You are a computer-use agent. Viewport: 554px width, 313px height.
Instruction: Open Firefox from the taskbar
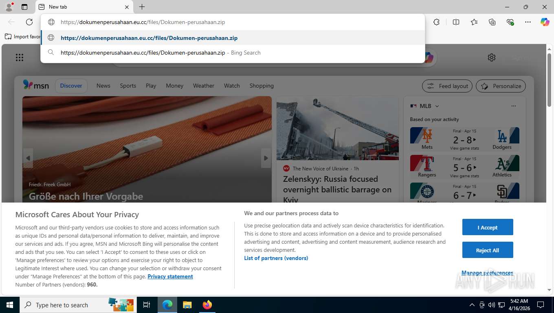(x=207, y=305)
